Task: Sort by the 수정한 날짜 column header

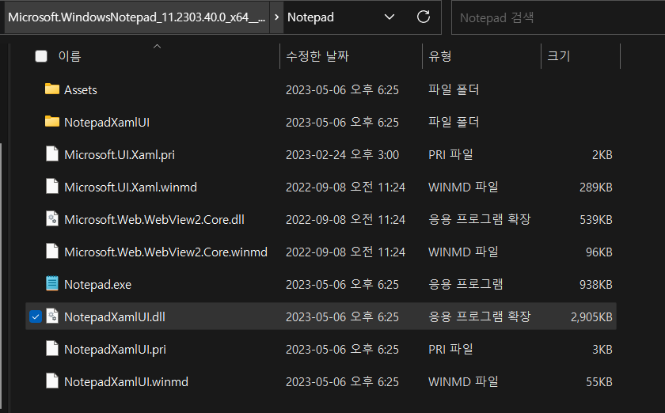Action: click(317, 56)
